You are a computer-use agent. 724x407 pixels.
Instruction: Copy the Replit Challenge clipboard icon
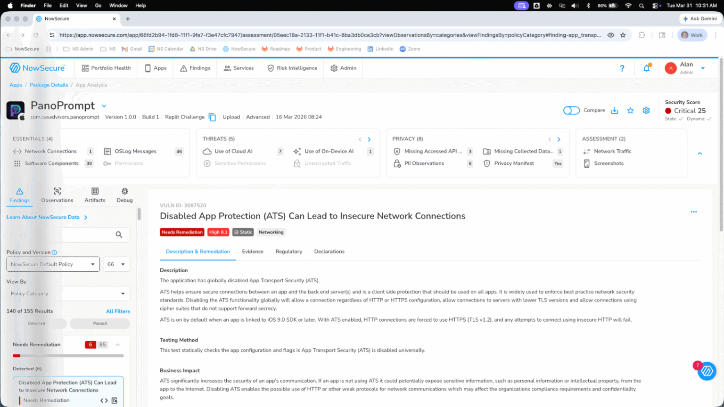coord(212,117)
